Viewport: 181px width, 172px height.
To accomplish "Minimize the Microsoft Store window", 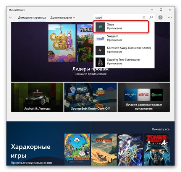I will pos(152,10).
